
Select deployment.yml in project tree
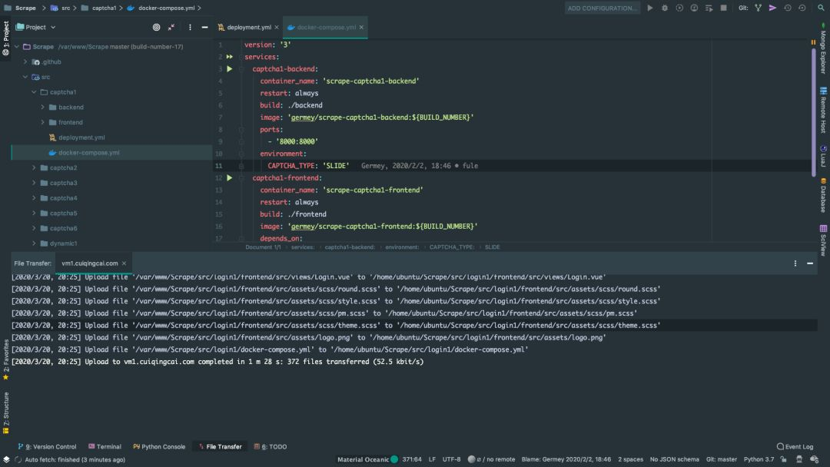pyautogui.click(x=81, y=137)
